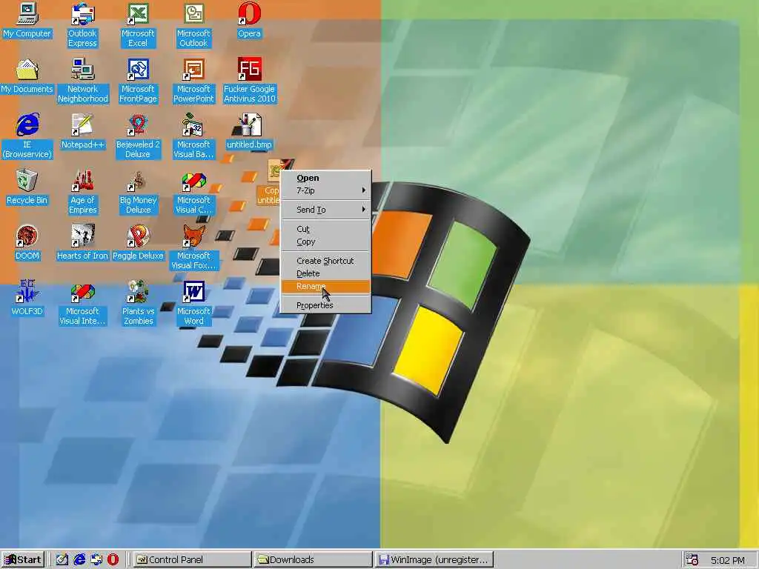Image resolution: width=759 pixels, height=569 pixels.
Task: Click the first quick launch pencil icon
Action: [x=62, y=560]
